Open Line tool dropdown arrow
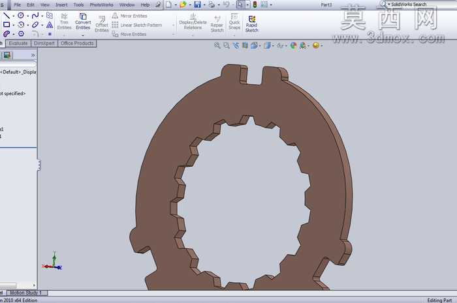 pos(14,16)
